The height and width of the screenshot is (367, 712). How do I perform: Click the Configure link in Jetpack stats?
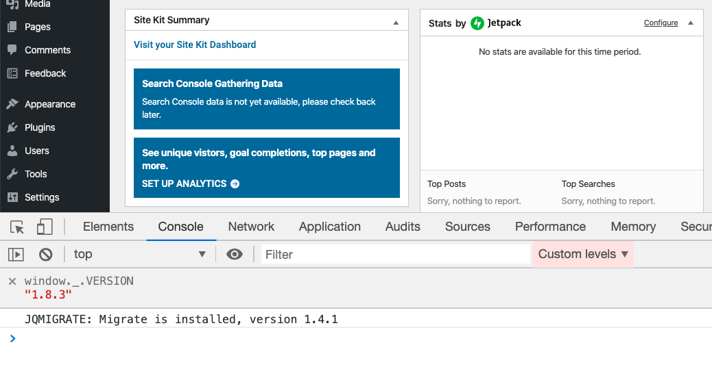(661, 23)
